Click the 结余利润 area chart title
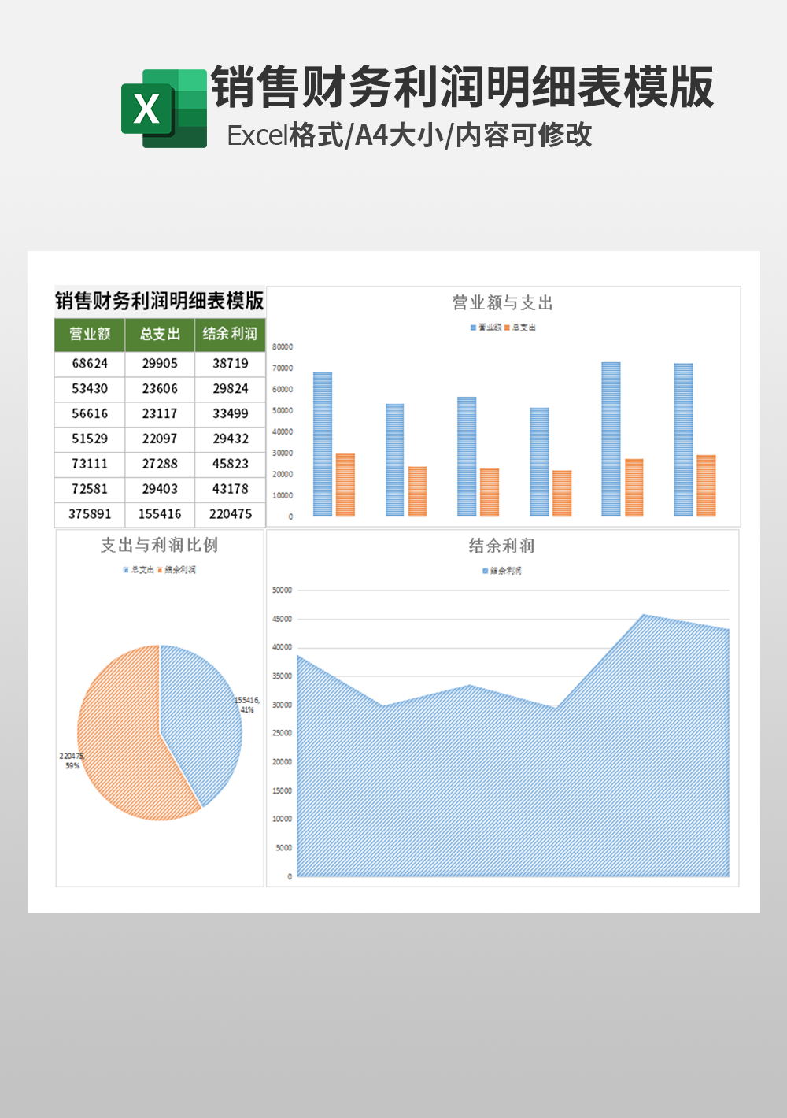 502,546
